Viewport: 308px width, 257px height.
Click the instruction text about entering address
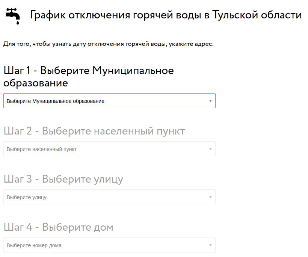[108, 44]
